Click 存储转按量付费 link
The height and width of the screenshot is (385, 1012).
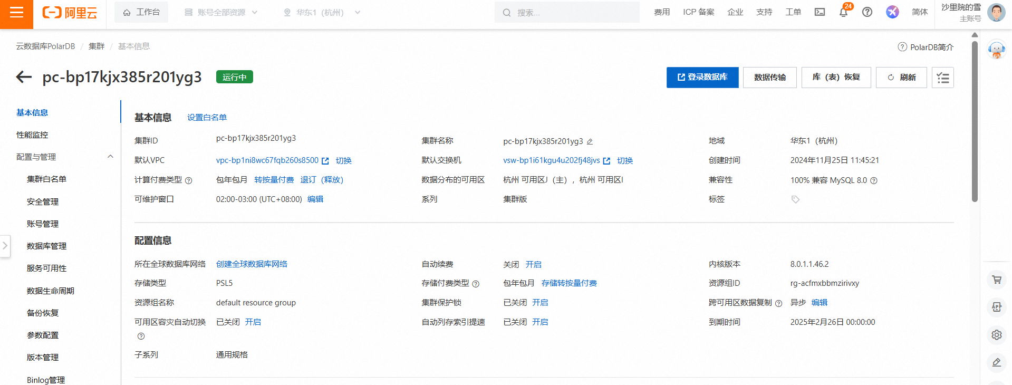569,283
